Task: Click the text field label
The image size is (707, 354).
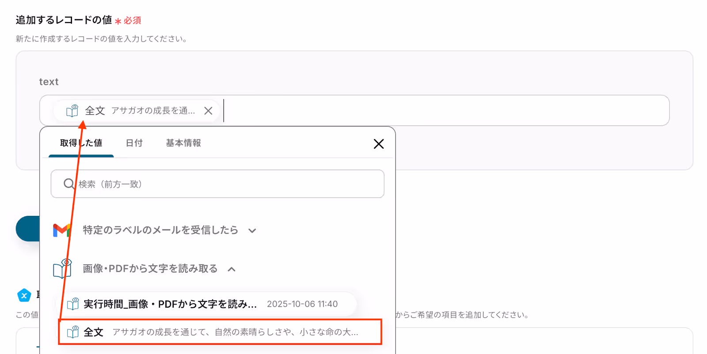Action: click(x=49, y=82)
